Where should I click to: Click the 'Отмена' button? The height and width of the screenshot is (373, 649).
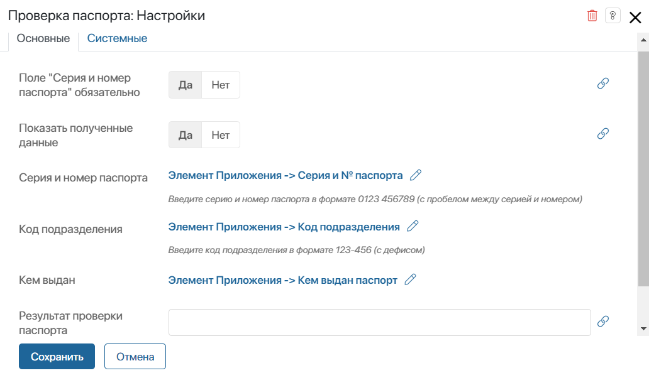(x=135, y=357)
